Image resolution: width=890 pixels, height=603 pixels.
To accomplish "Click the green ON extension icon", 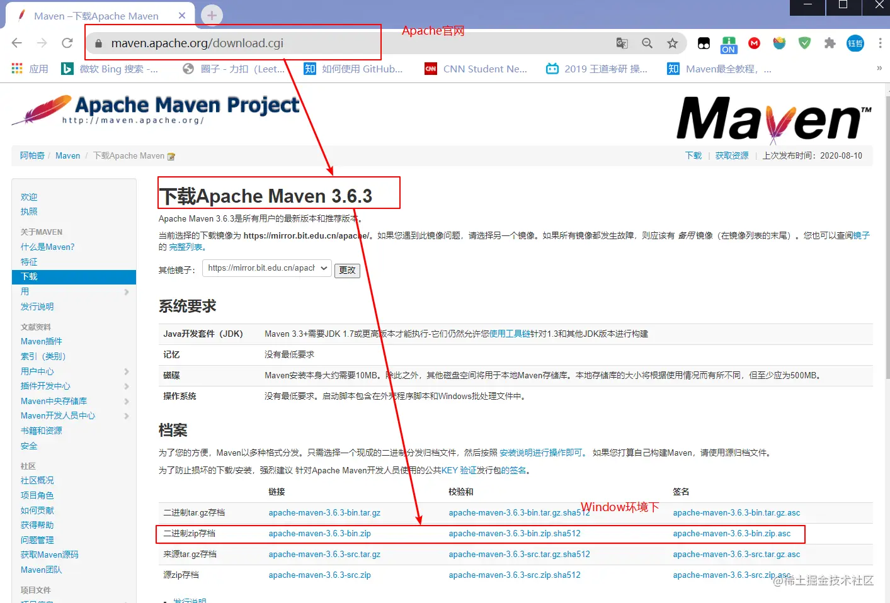I will [x=729, y=44].
